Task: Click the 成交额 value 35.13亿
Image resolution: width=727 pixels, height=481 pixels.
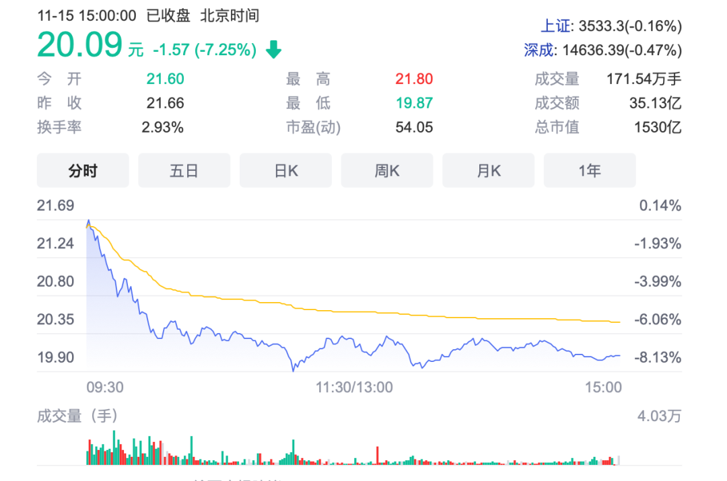Action: 655,103
